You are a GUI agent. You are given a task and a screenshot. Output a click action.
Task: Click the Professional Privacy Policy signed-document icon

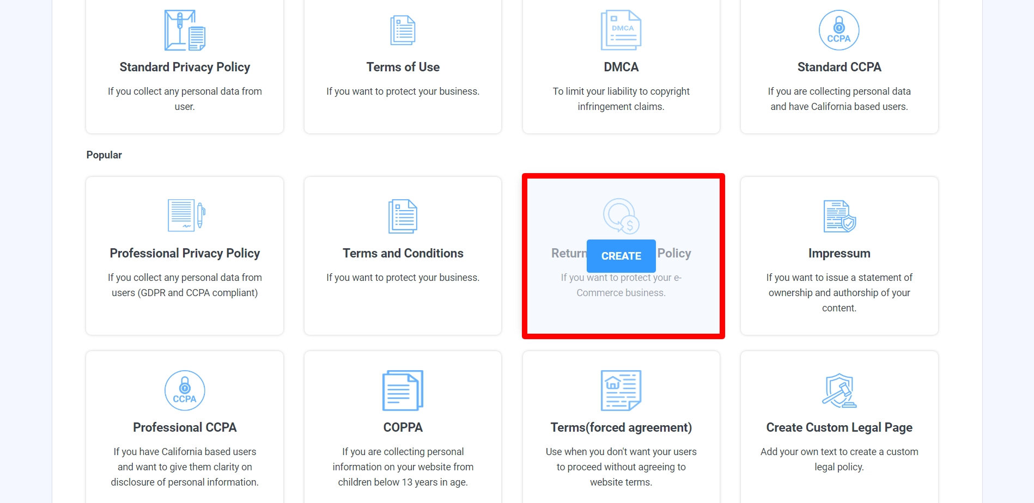(185, 216)
